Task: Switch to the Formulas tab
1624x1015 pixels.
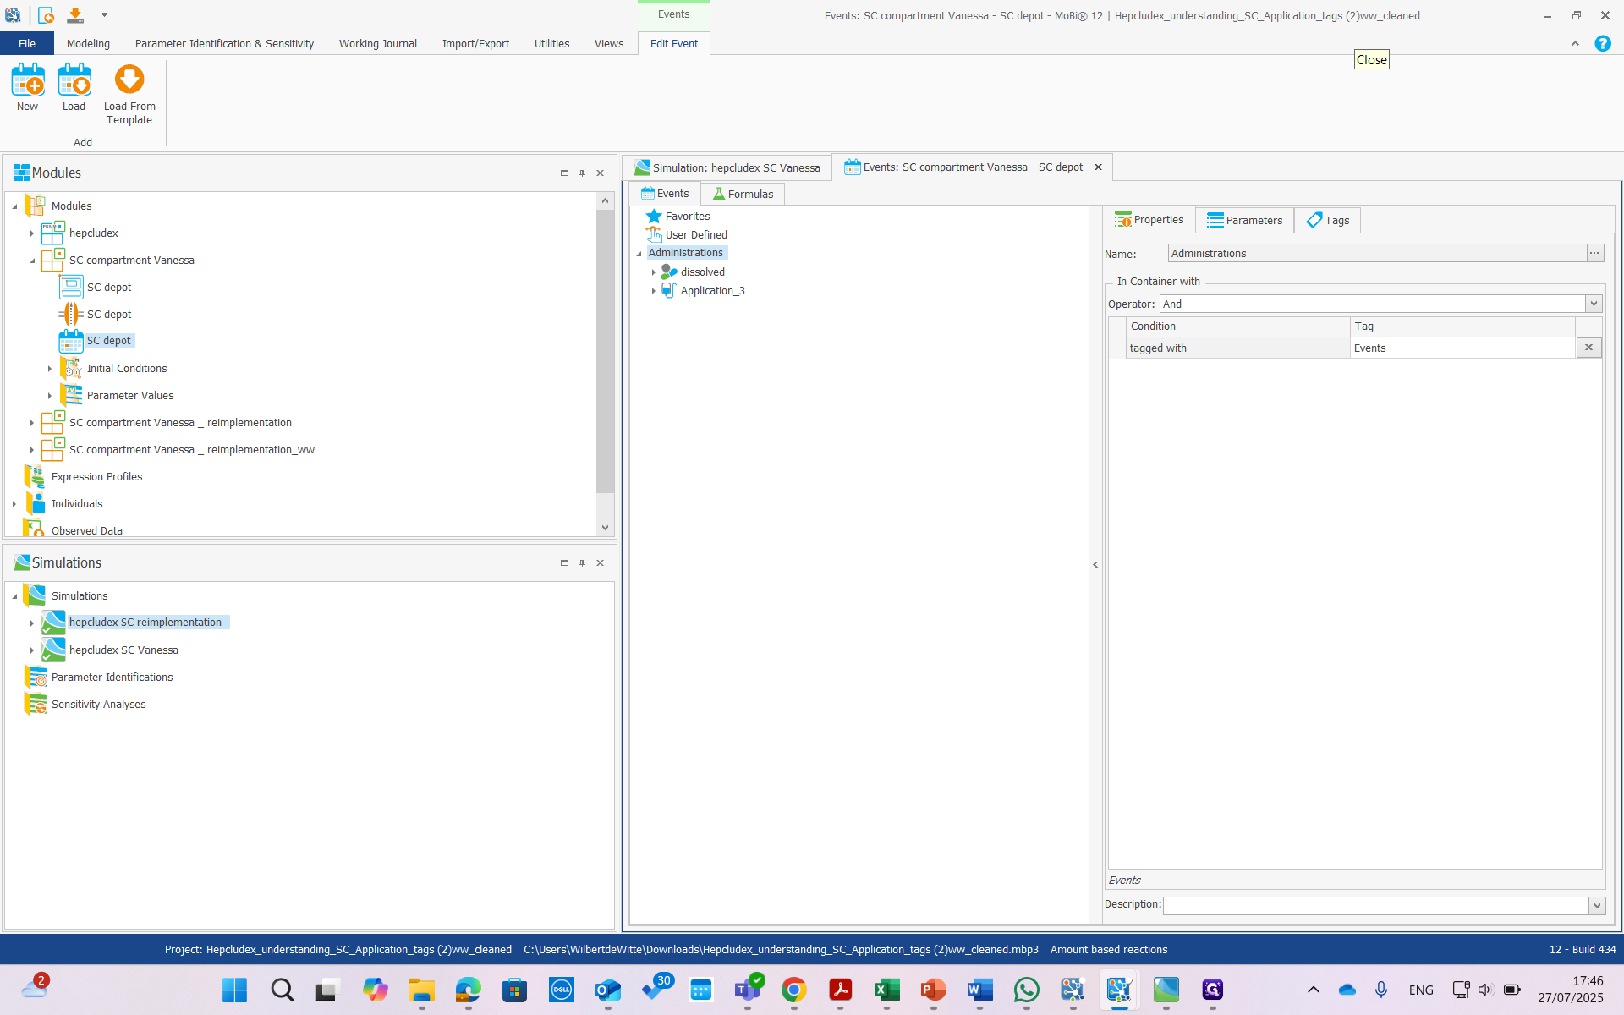Action: click(743, 195)
